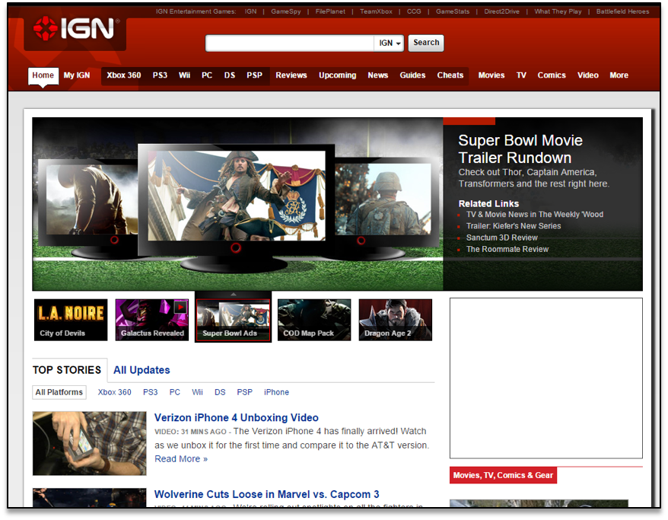Open Sanctum 3D Review link

coord(502,238)
